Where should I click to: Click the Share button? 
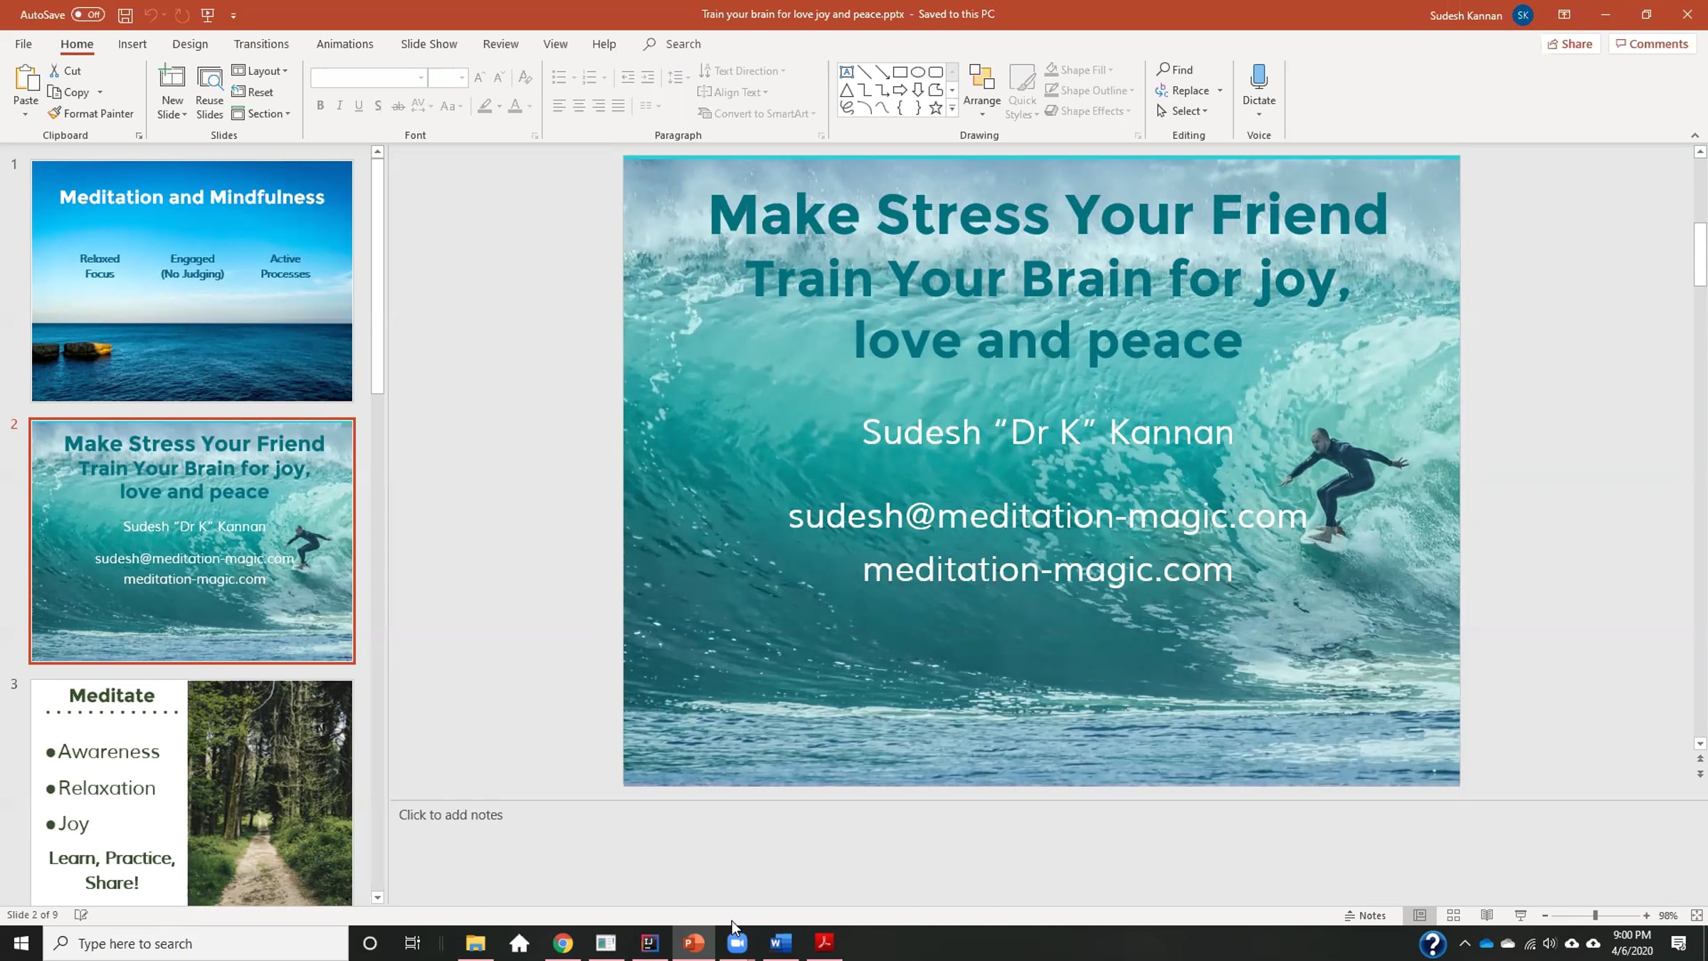click(1570, 44)
